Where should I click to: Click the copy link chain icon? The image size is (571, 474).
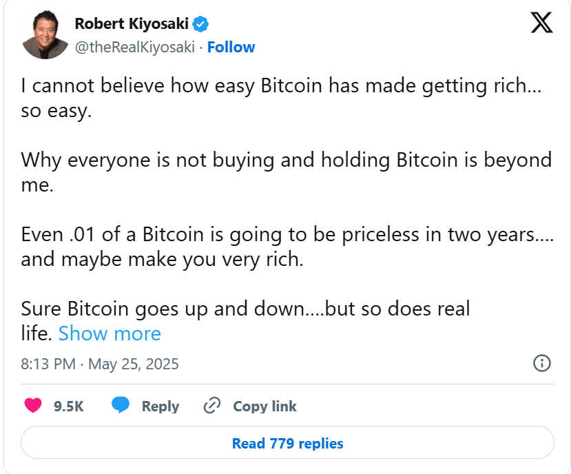click(x=211, y=406)
